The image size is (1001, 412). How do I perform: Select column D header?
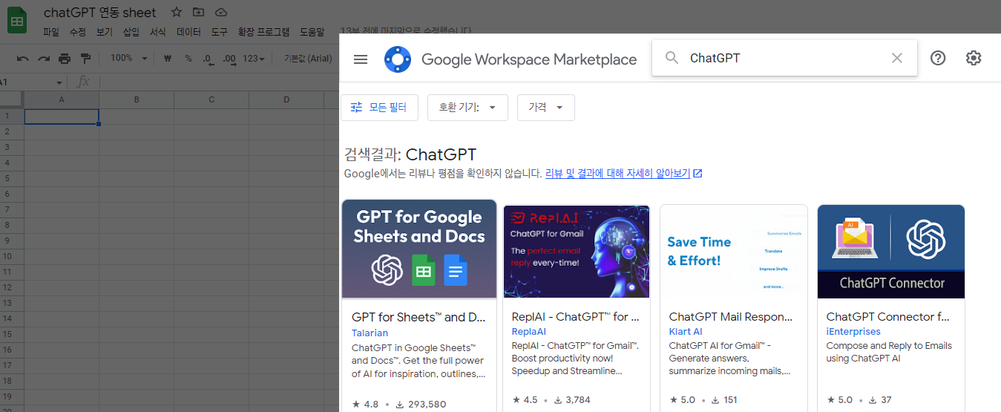tap(286, 99)
